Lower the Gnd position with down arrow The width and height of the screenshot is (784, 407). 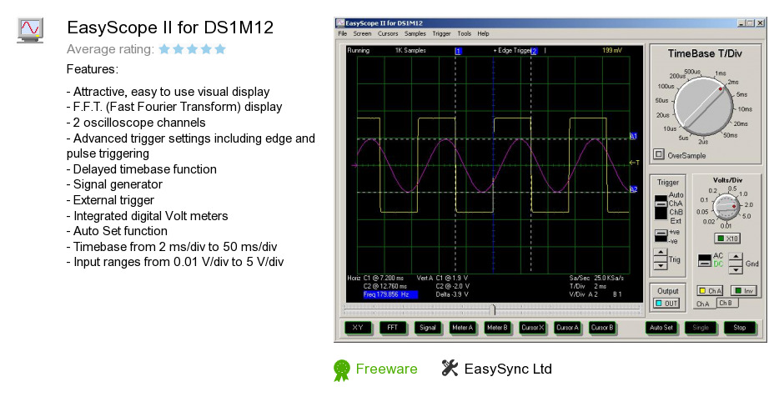pyautogui.click(x=735, y=270)
